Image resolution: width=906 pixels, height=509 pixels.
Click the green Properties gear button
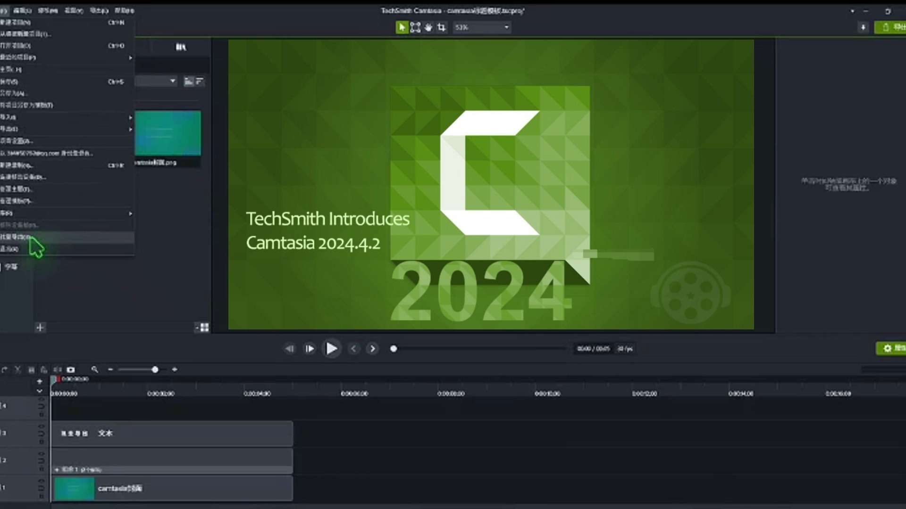click(x=892, y=348)
